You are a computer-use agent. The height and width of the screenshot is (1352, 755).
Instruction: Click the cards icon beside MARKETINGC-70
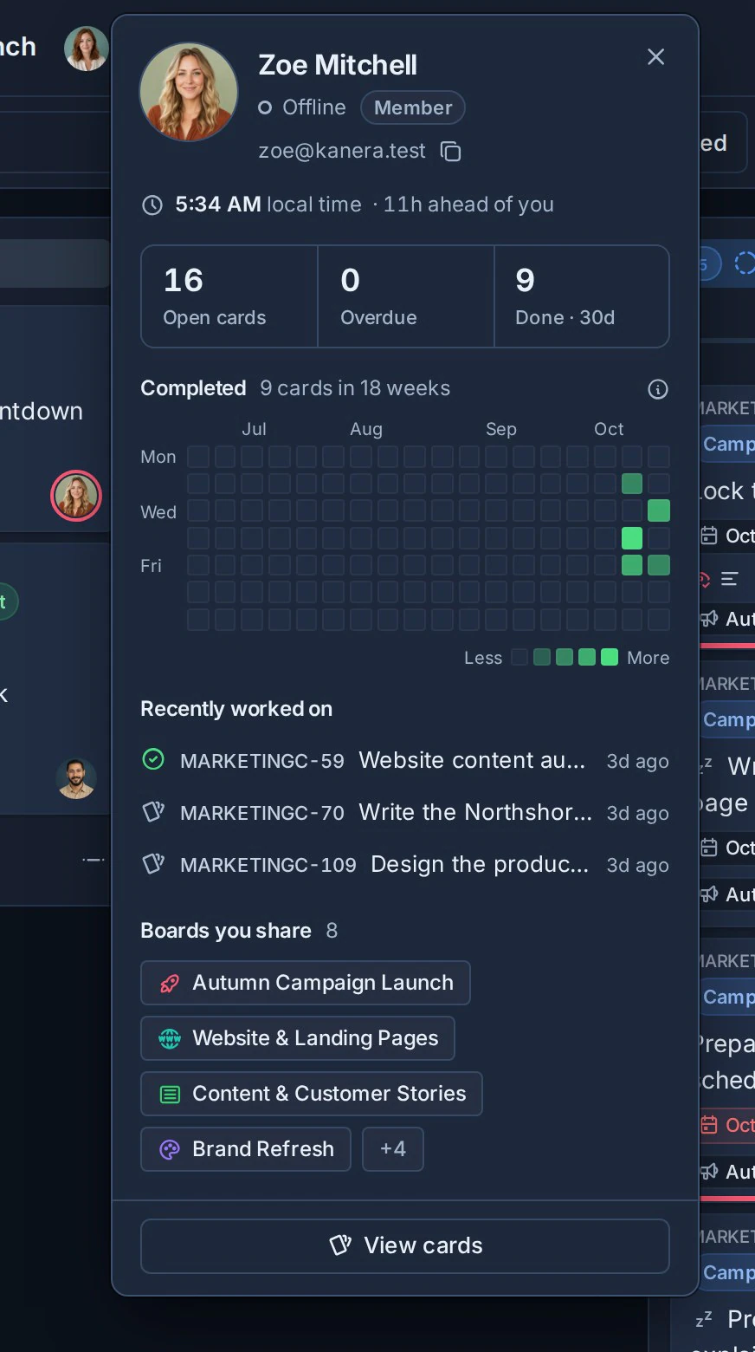153,812
